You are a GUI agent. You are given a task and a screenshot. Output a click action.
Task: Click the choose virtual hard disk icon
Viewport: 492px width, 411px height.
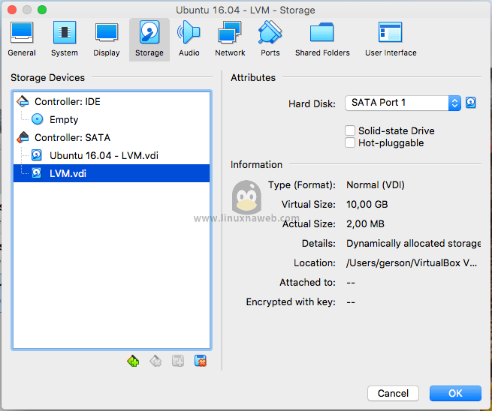coord(471,103)
